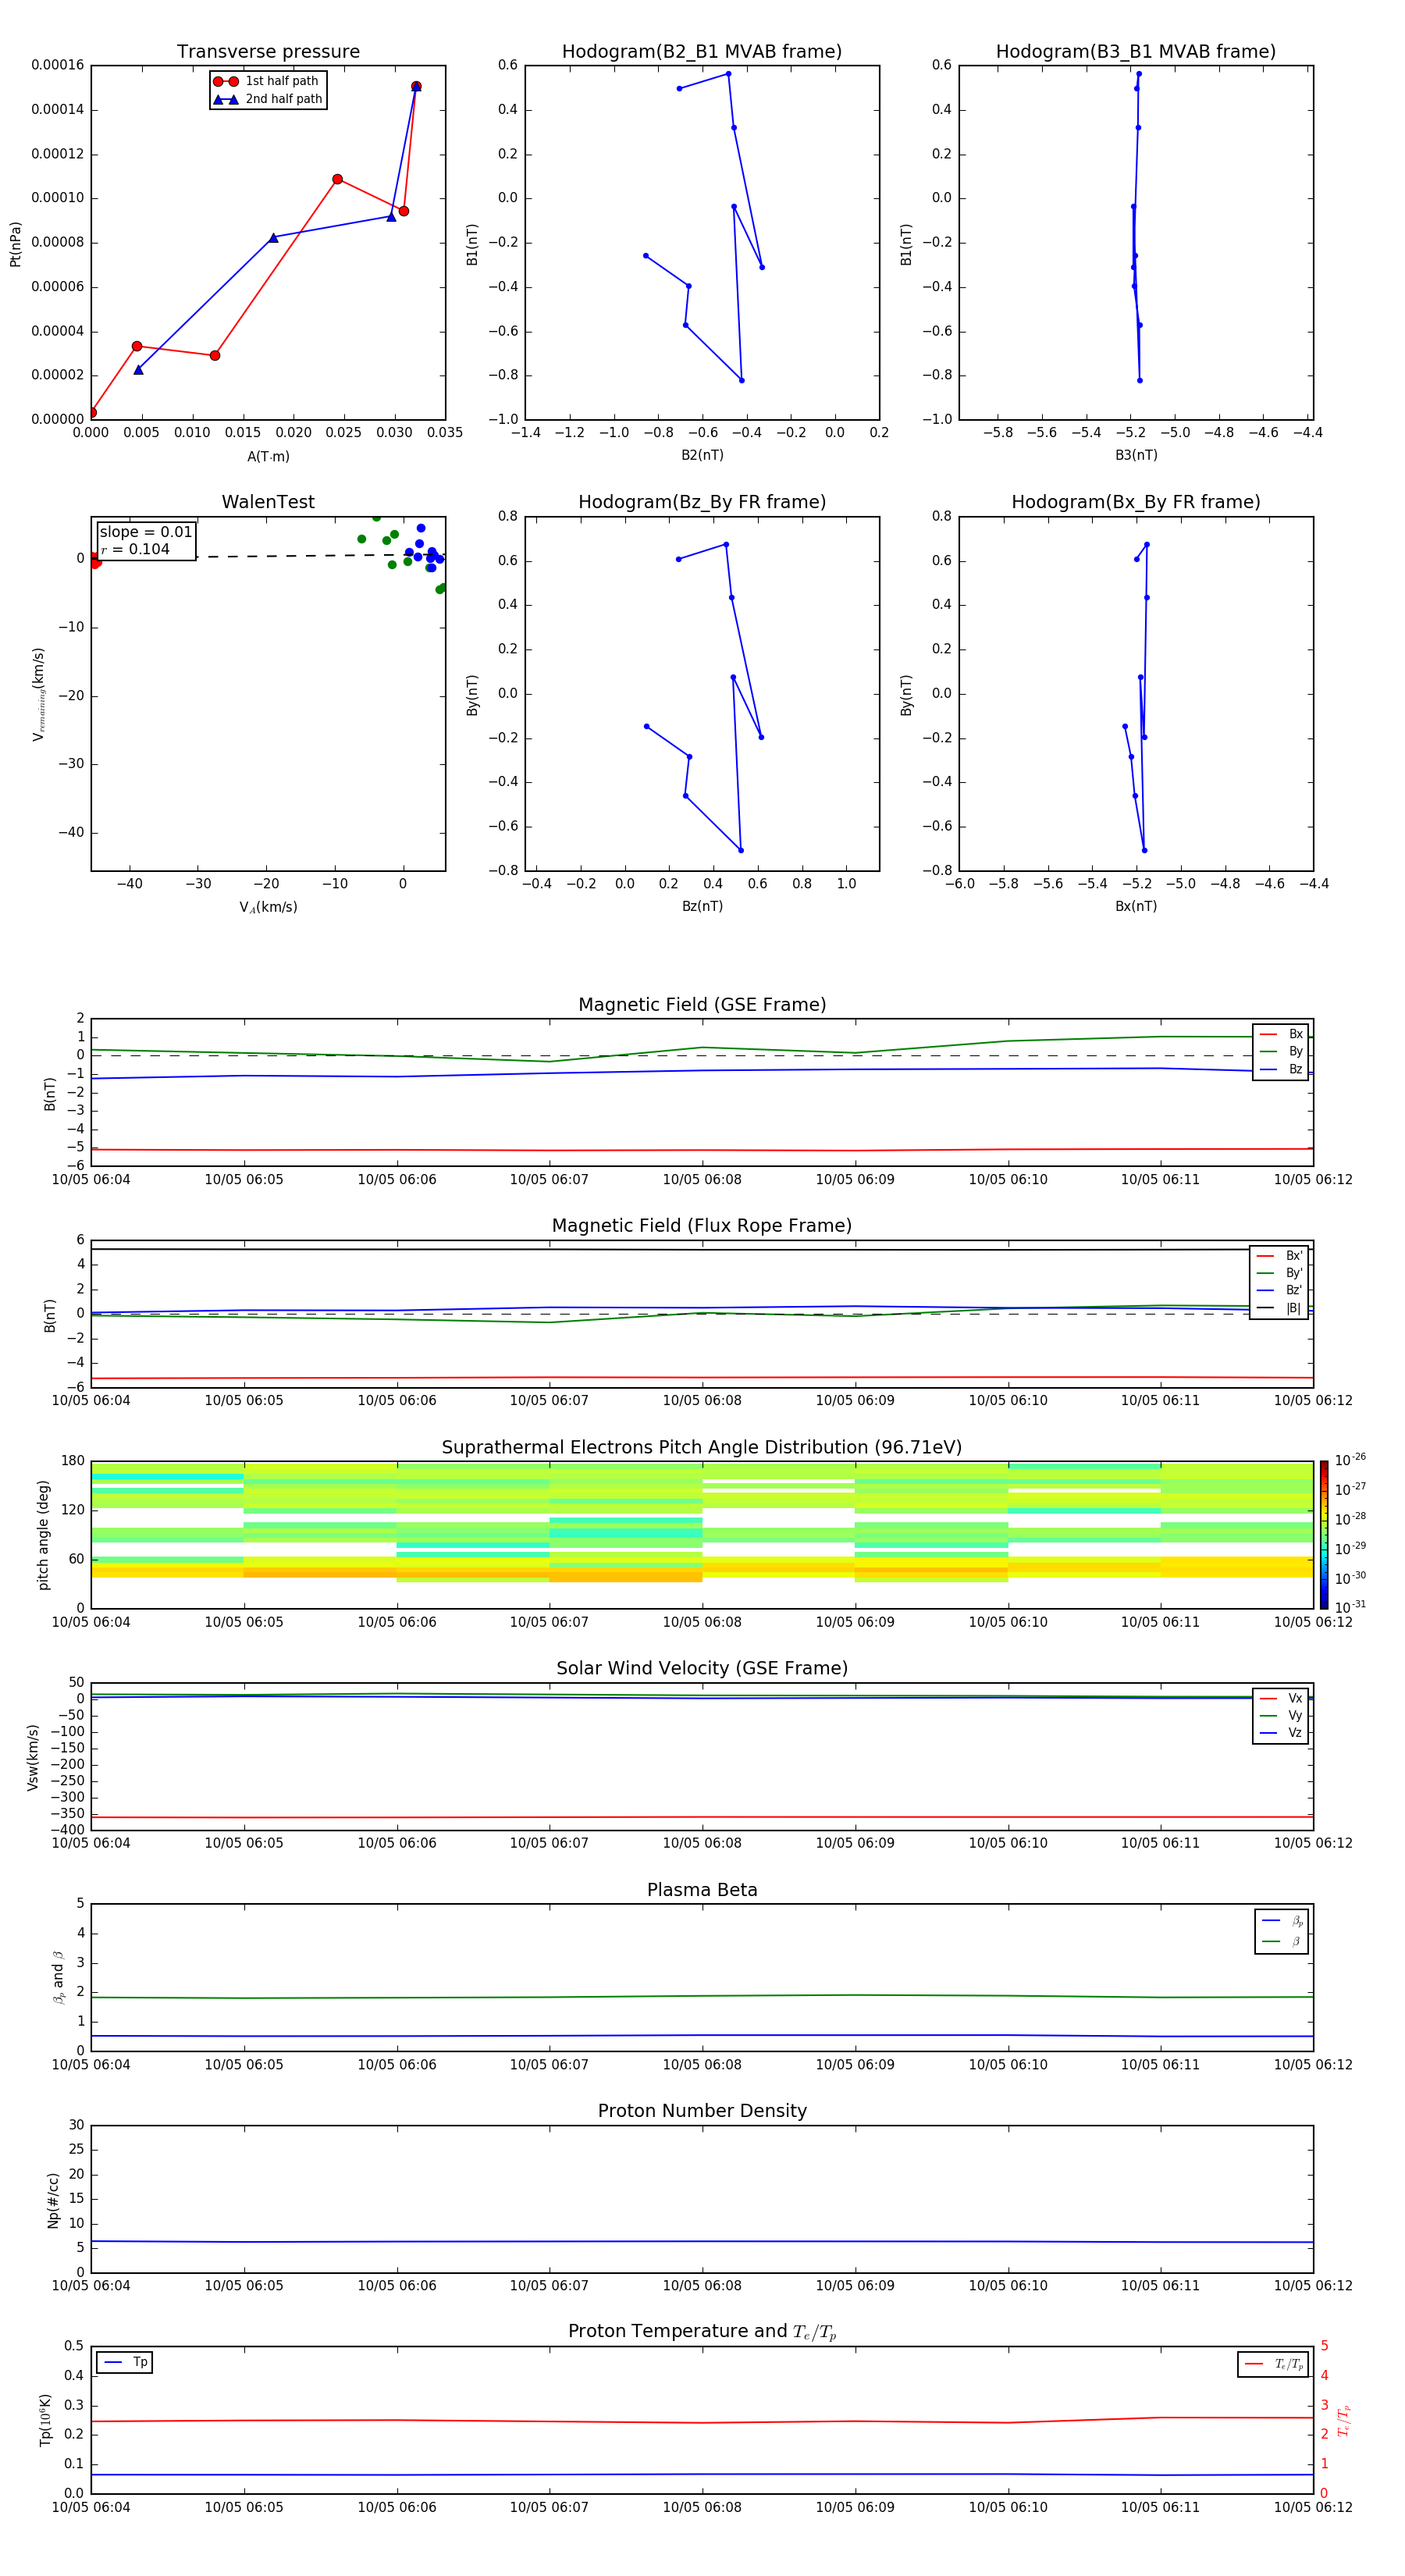Select the "Bx'" legend entry
This screenshot has height=2576, width=1405.
[x=1279, y=1256]
